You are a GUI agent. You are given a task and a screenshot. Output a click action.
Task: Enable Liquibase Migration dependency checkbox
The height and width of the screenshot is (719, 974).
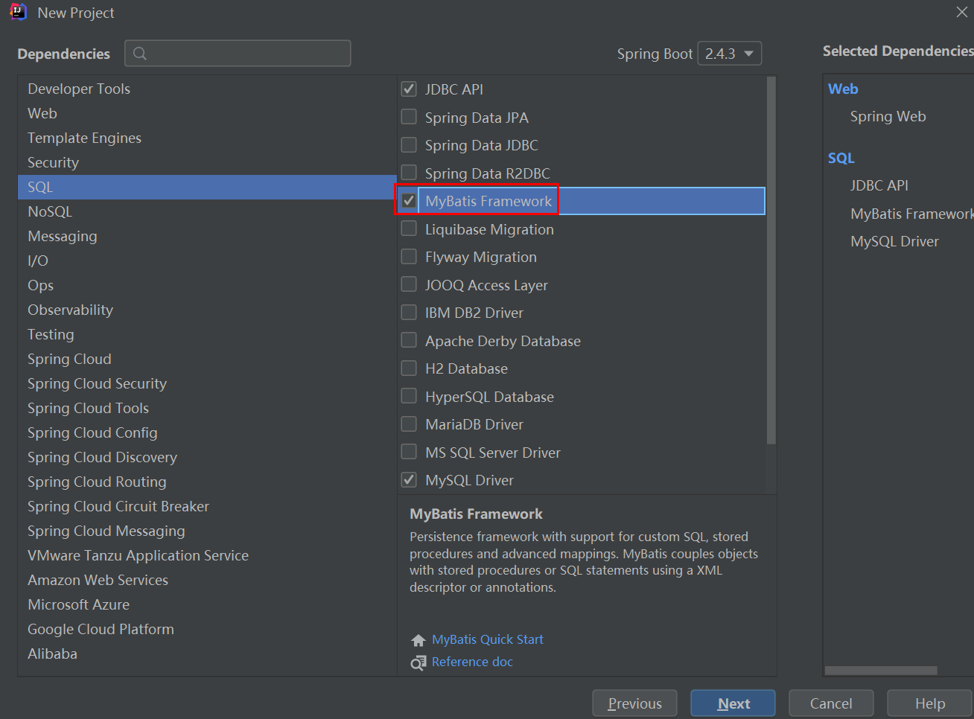409,229
